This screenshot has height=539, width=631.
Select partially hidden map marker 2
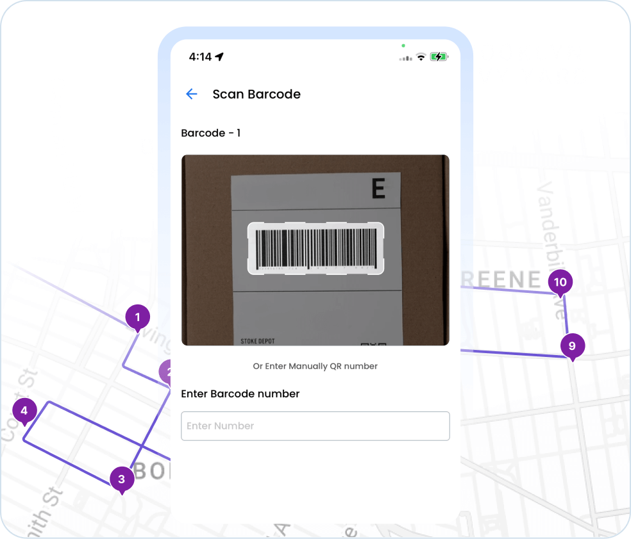[x=165, y=372]
